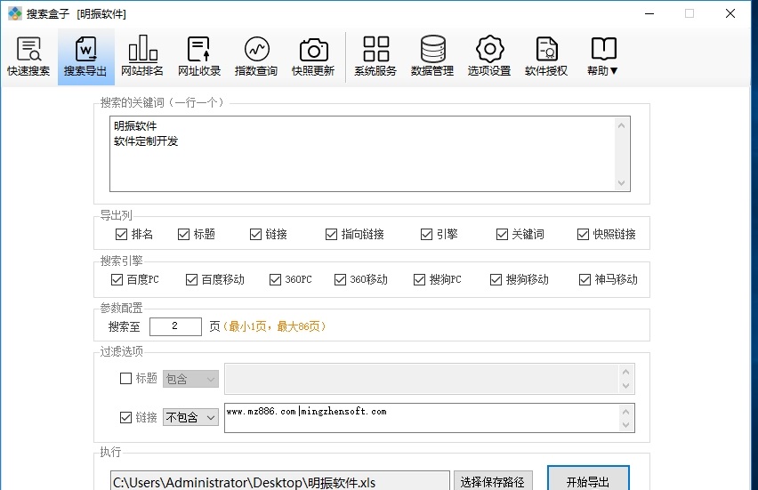758x490 pixels.
Task: Disable the 搜狗PC search engine
Action: [419, 280]
